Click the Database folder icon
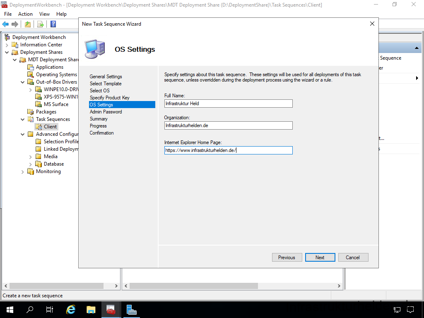The height and width of the screenshot is (318, 424). pyautogui.click(x=39, y=164)
